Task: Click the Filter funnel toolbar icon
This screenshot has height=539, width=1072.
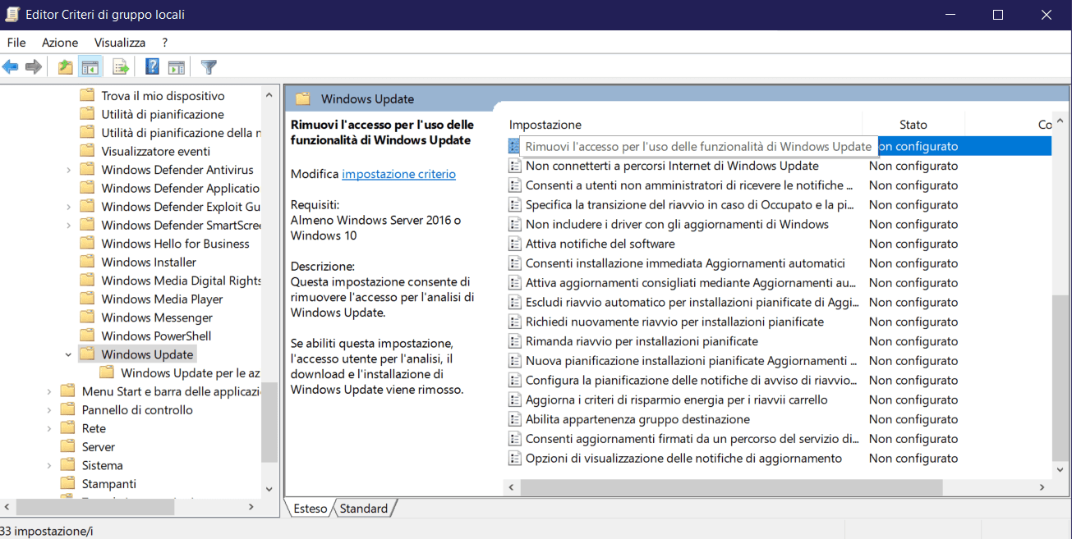Action: click(209, 66)
